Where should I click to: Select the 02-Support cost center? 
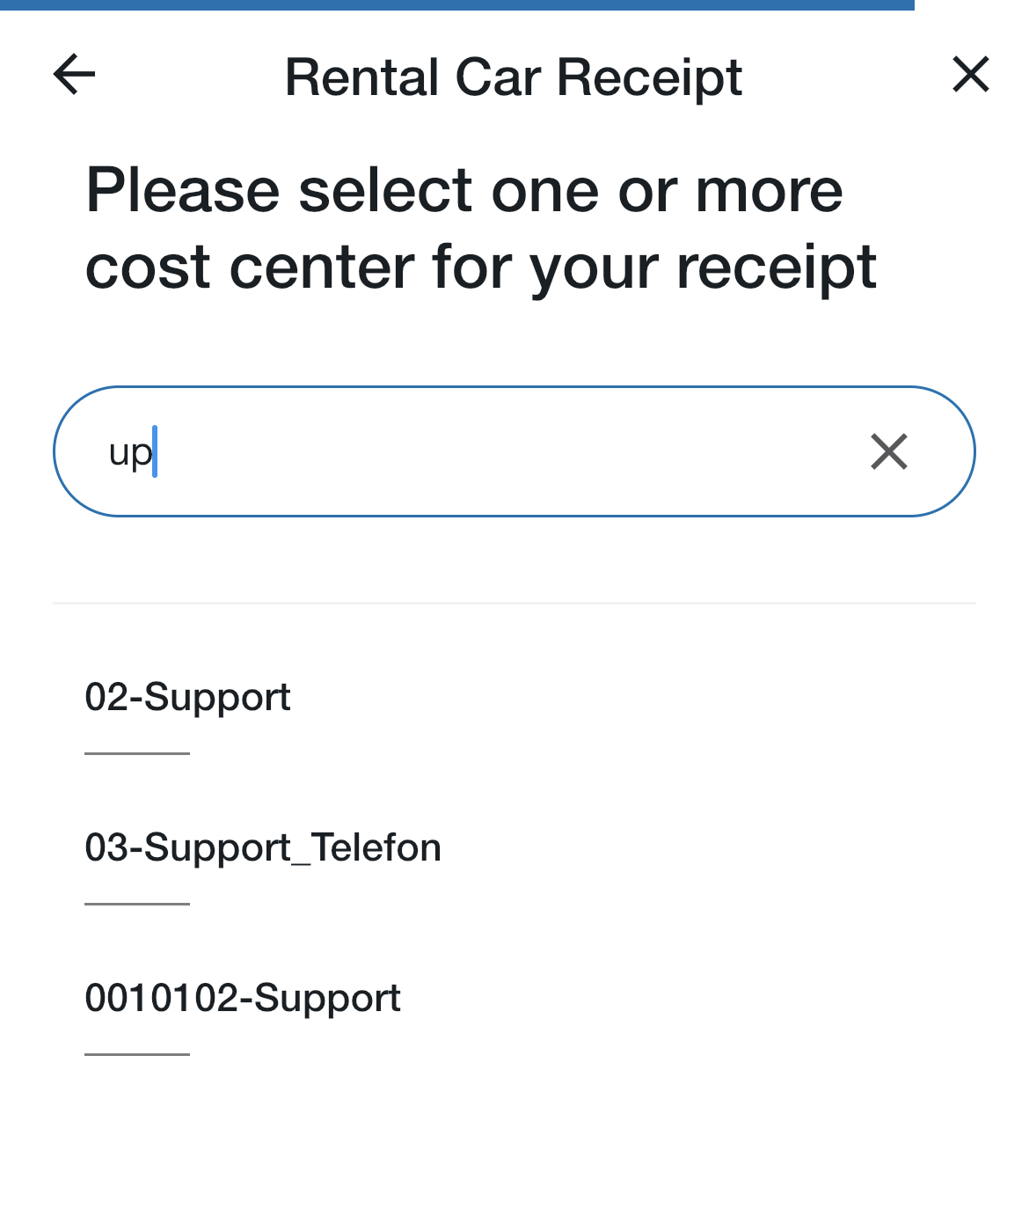(x=187, y=698)
